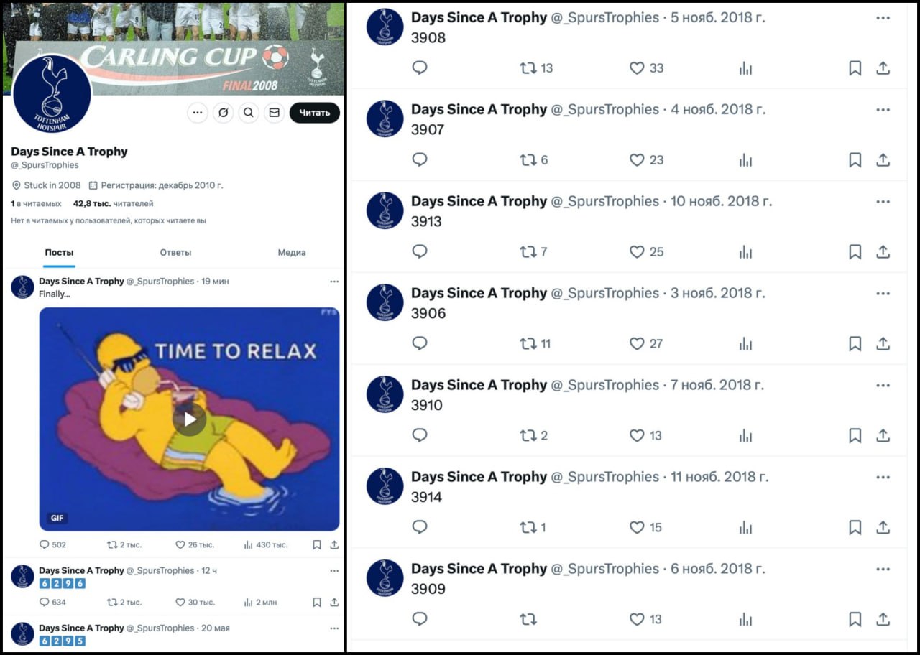Retweet the 6296 post
Screen dimensions: 920x655
tap(112, 602)
